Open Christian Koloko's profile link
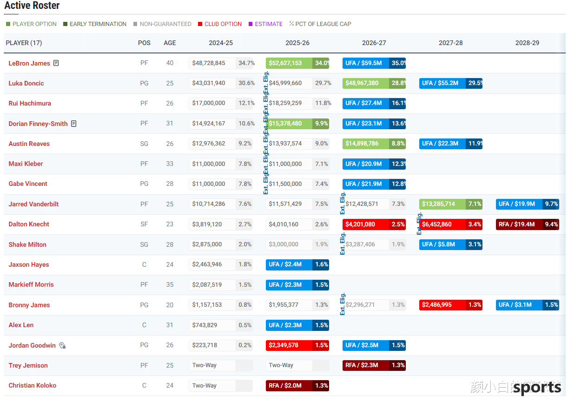Screen dimensions: 568x402 33,385
